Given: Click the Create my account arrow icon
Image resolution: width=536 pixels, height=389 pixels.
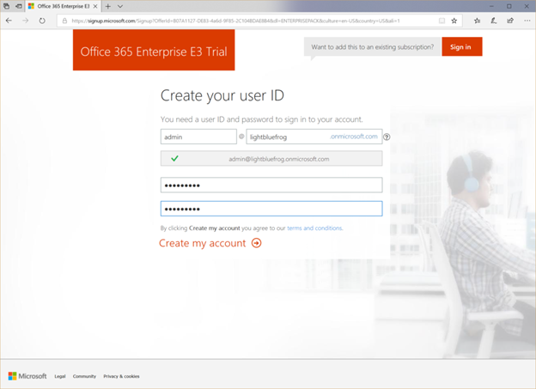Looking at the screenshot, I should tap(256, 243).
